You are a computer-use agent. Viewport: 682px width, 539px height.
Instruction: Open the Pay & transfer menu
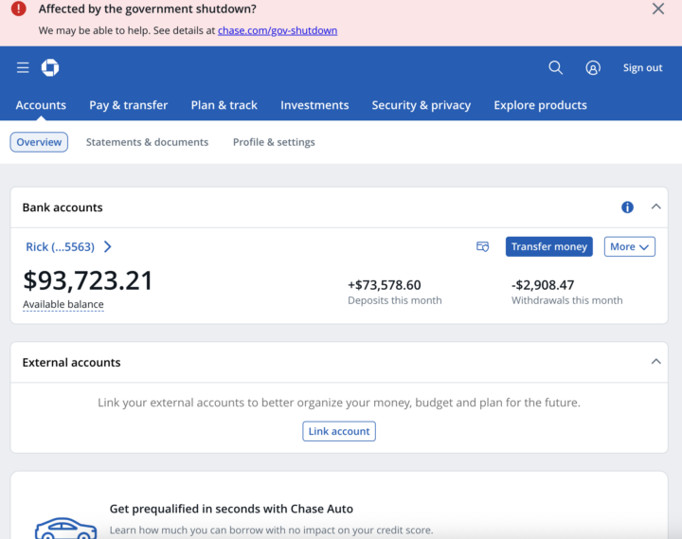click(128, 105)
